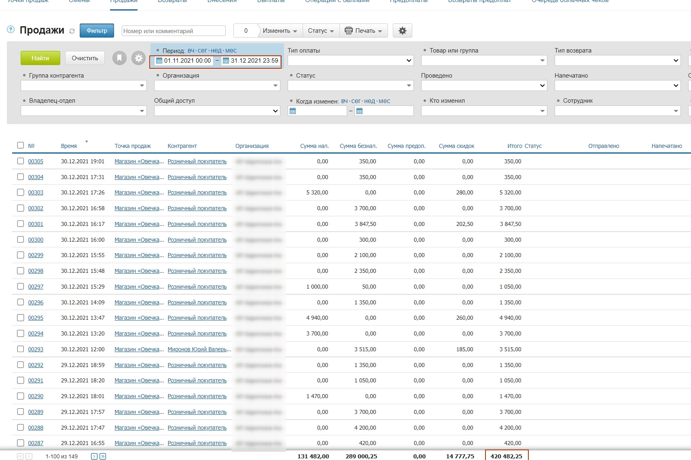Open the Печать dropdown menu
Screen dimensions: 691x460
pos(363,31)
